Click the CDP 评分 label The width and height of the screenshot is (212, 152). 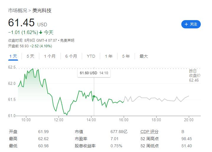(149, 132)
